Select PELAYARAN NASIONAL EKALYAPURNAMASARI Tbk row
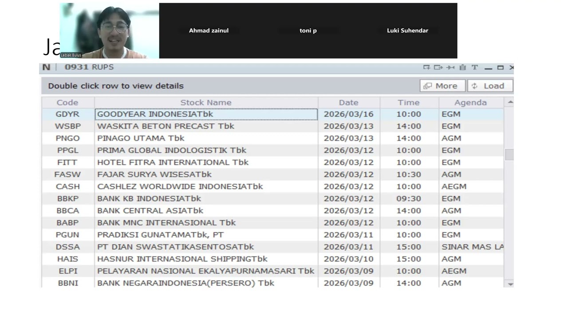Screen dimensions: 568x319 click(206, 271)
